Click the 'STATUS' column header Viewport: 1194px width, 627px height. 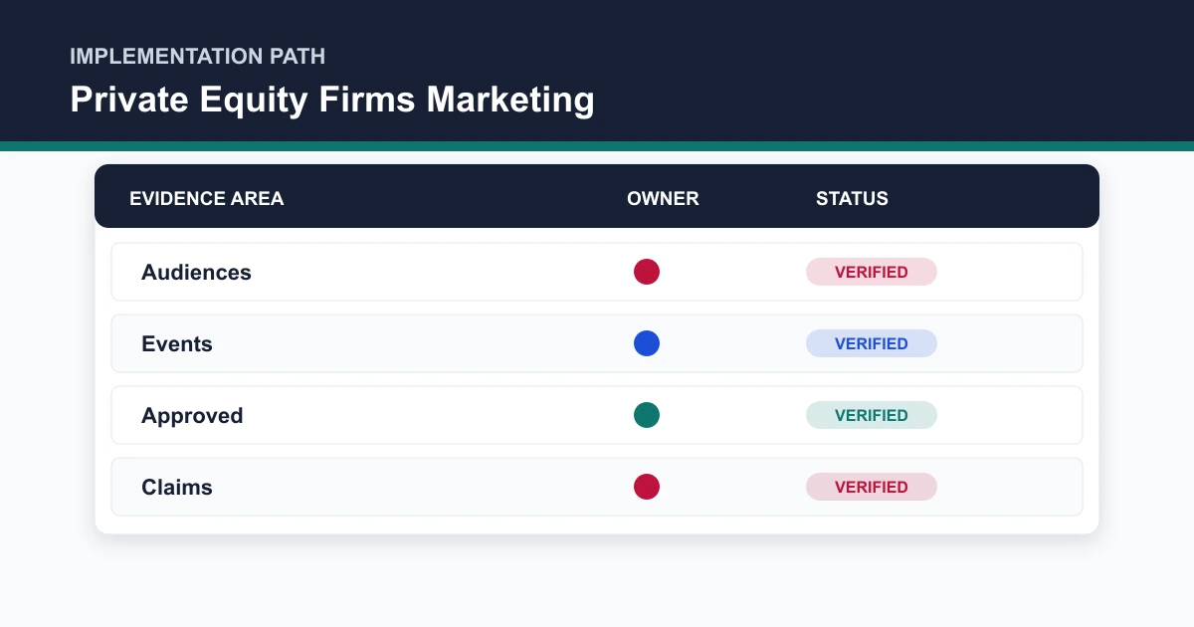click(x=852, y=198)
